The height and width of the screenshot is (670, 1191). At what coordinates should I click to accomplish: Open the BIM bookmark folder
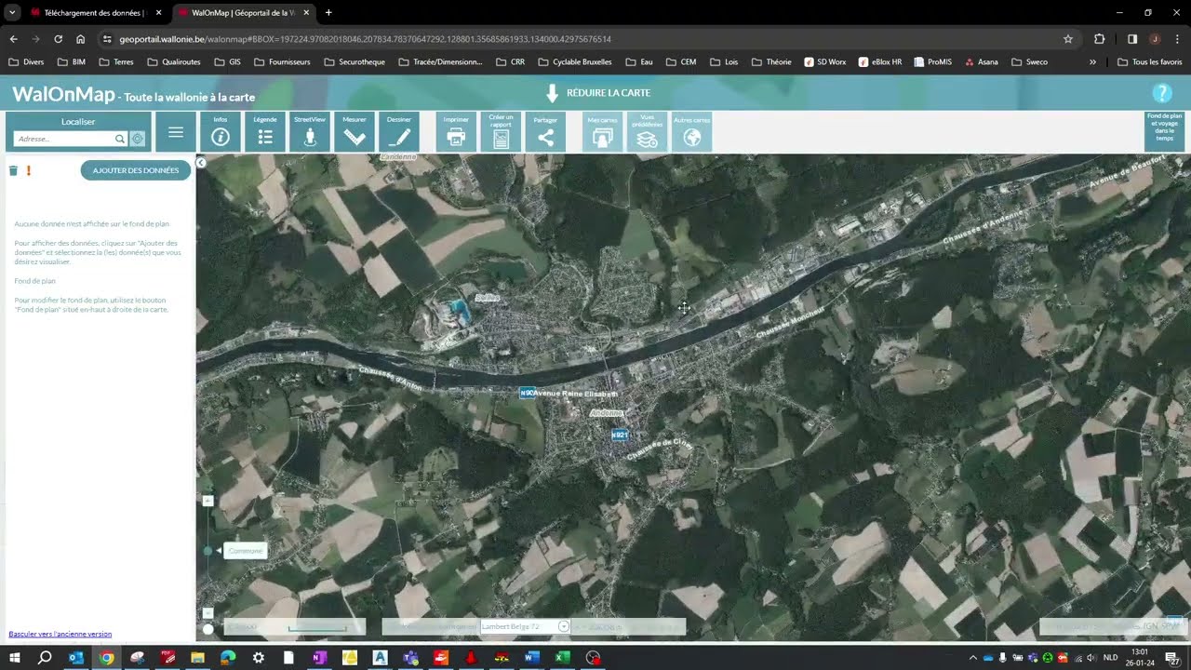tap(71, 62)
